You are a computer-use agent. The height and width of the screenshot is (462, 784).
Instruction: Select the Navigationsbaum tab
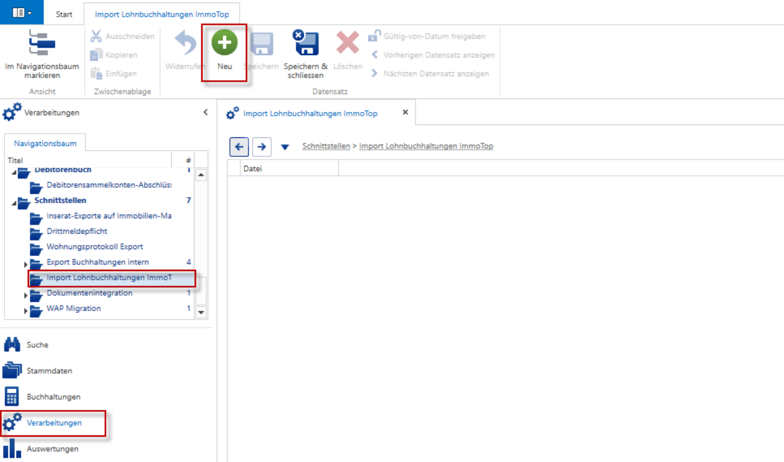click(45, 143)
